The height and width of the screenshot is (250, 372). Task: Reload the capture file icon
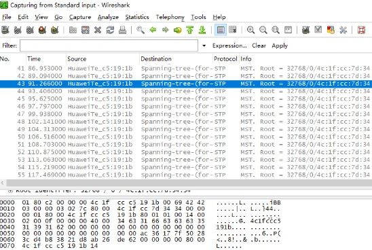[x=110, y=30]
